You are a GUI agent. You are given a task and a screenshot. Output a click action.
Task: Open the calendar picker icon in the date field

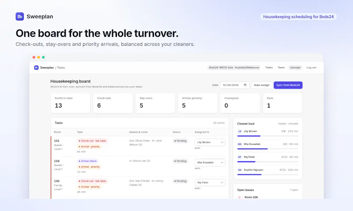pyautogui.click(x=245, y=85)
